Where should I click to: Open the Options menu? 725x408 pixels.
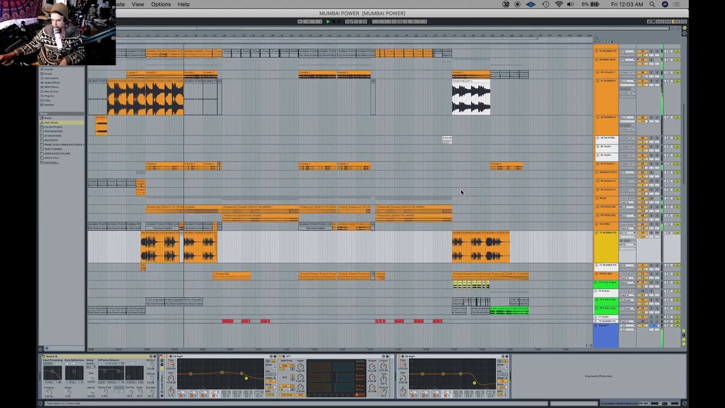pos(161,5)
